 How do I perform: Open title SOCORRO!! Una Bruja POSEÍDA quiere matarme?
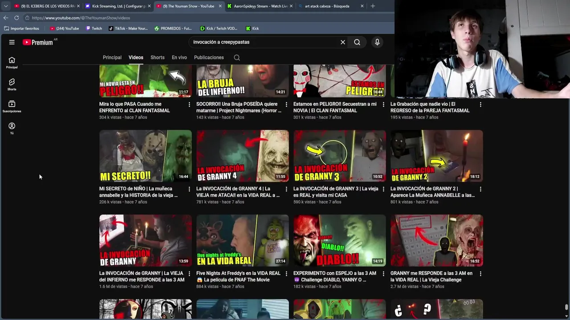pyautogui.click(x=239, y=107)
